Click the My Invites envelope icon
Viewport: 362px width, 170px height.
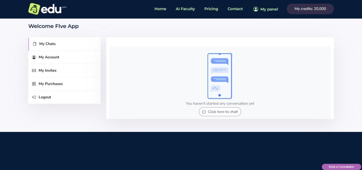[34, 71]
